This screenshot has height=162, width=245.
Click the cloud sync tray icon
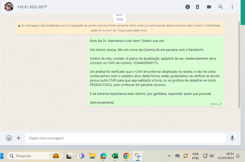177,156
